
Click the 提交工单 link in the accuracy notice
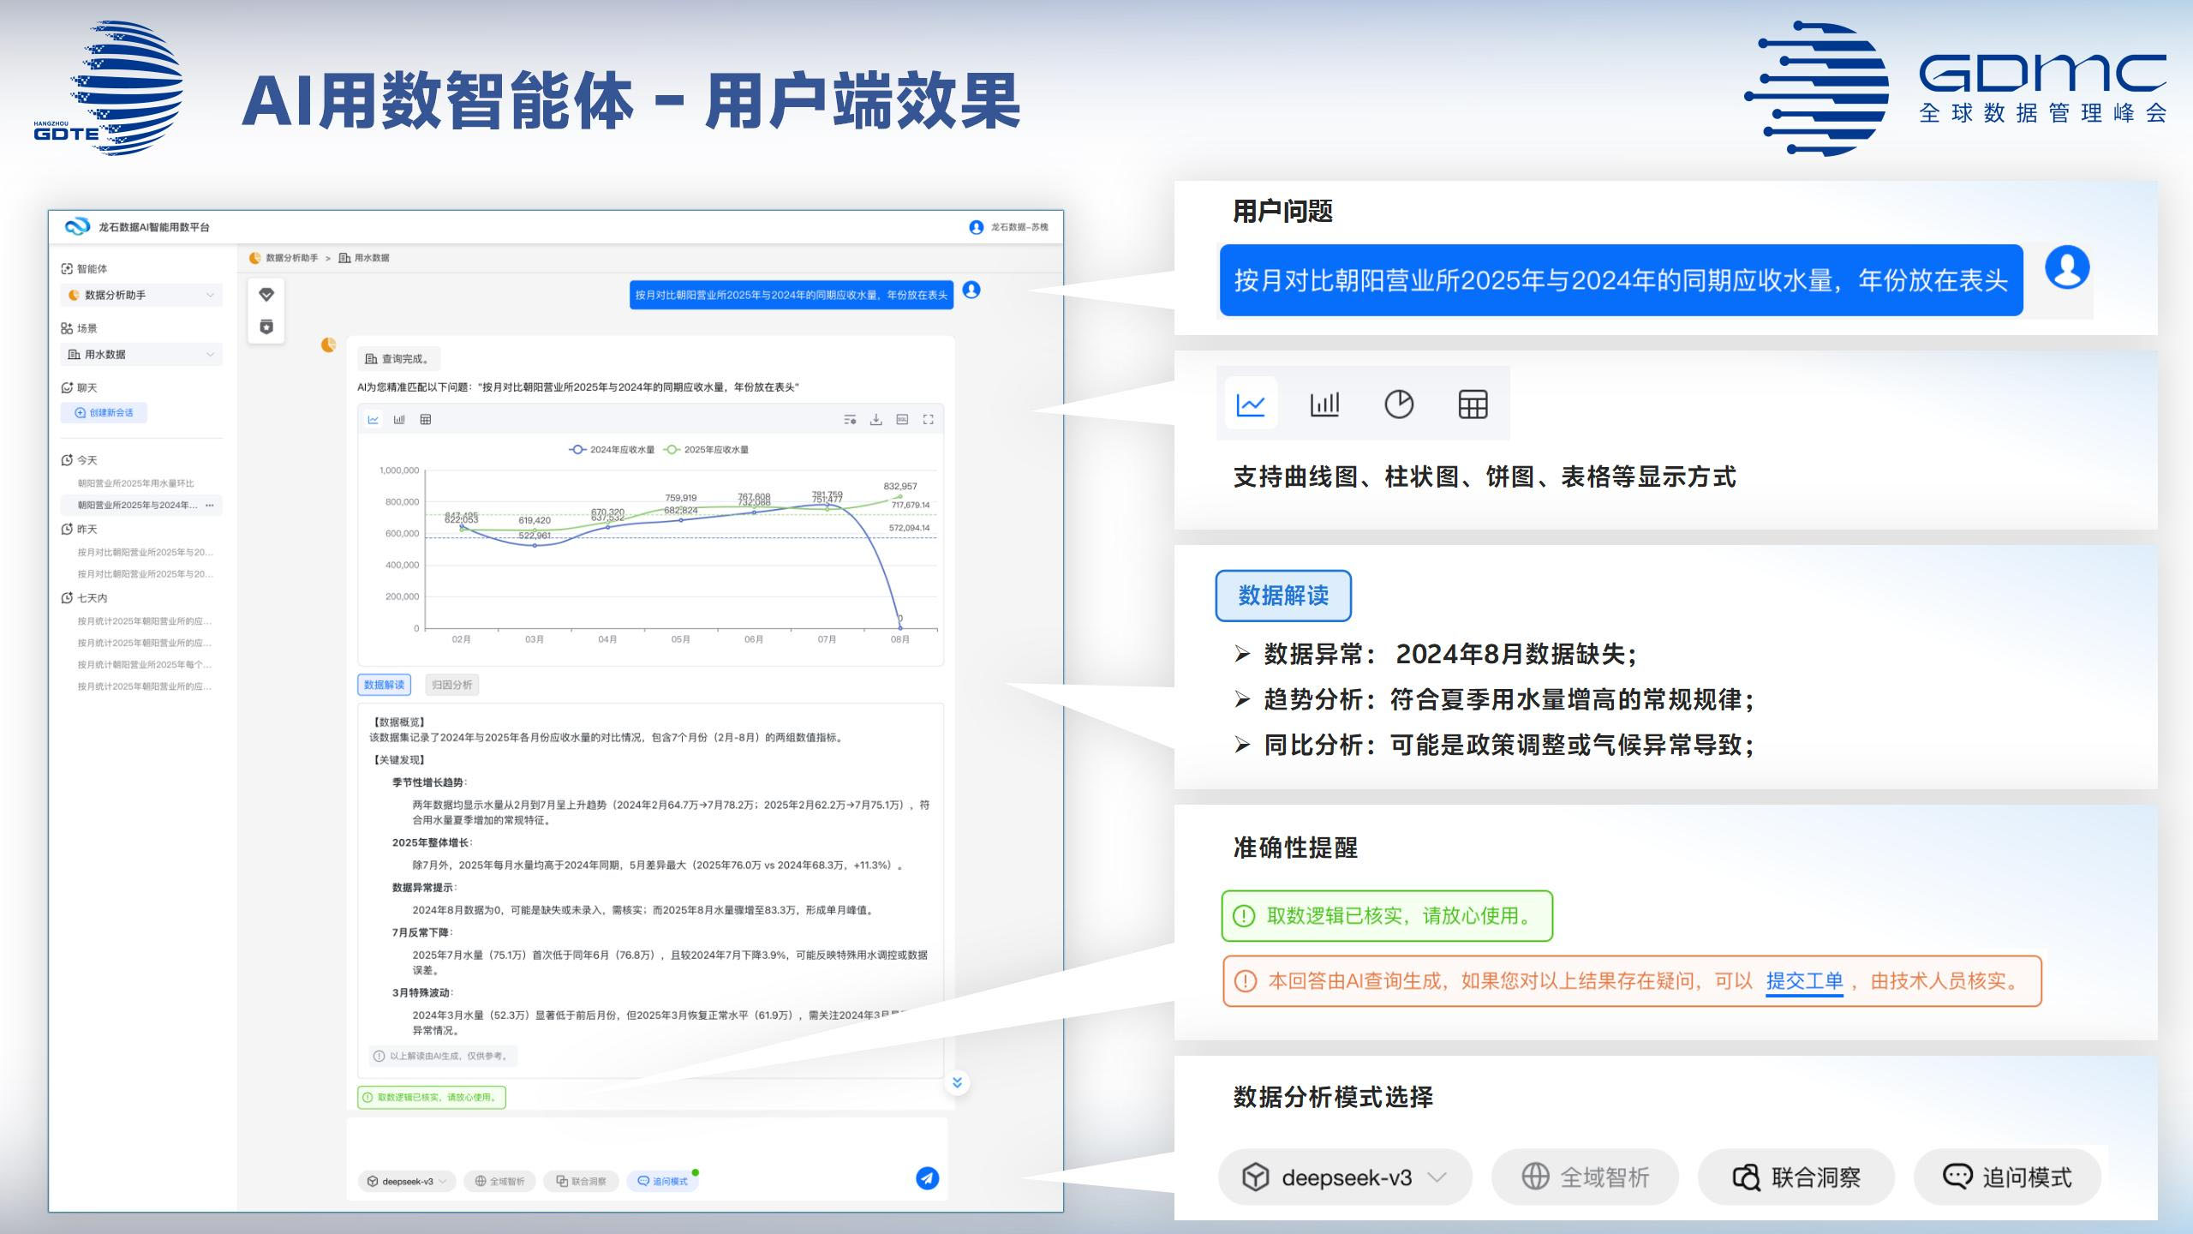coord(1804,982)
